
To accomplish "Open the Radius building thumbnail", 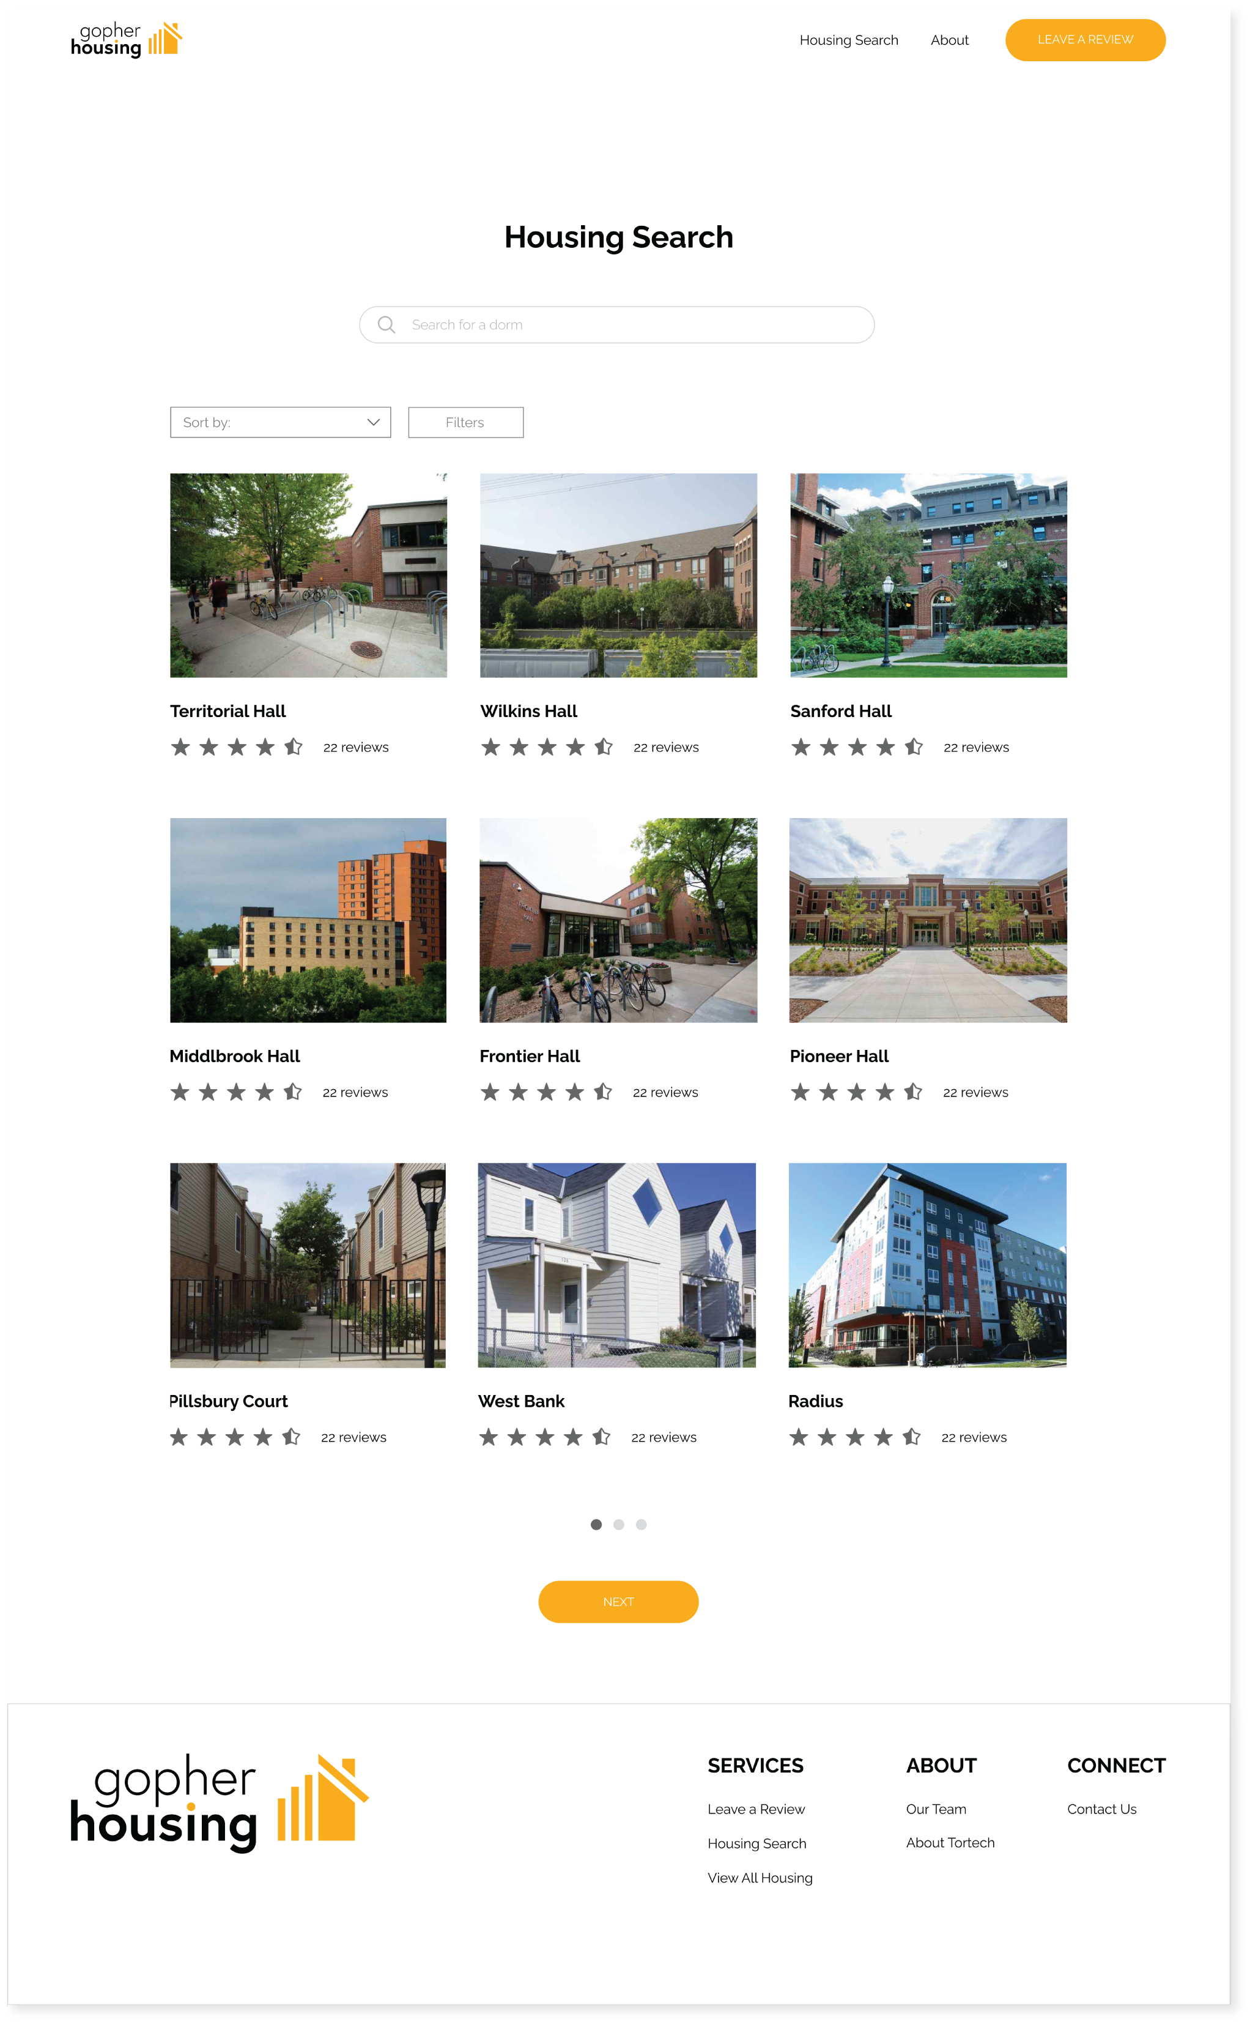I will [928, 1265].
